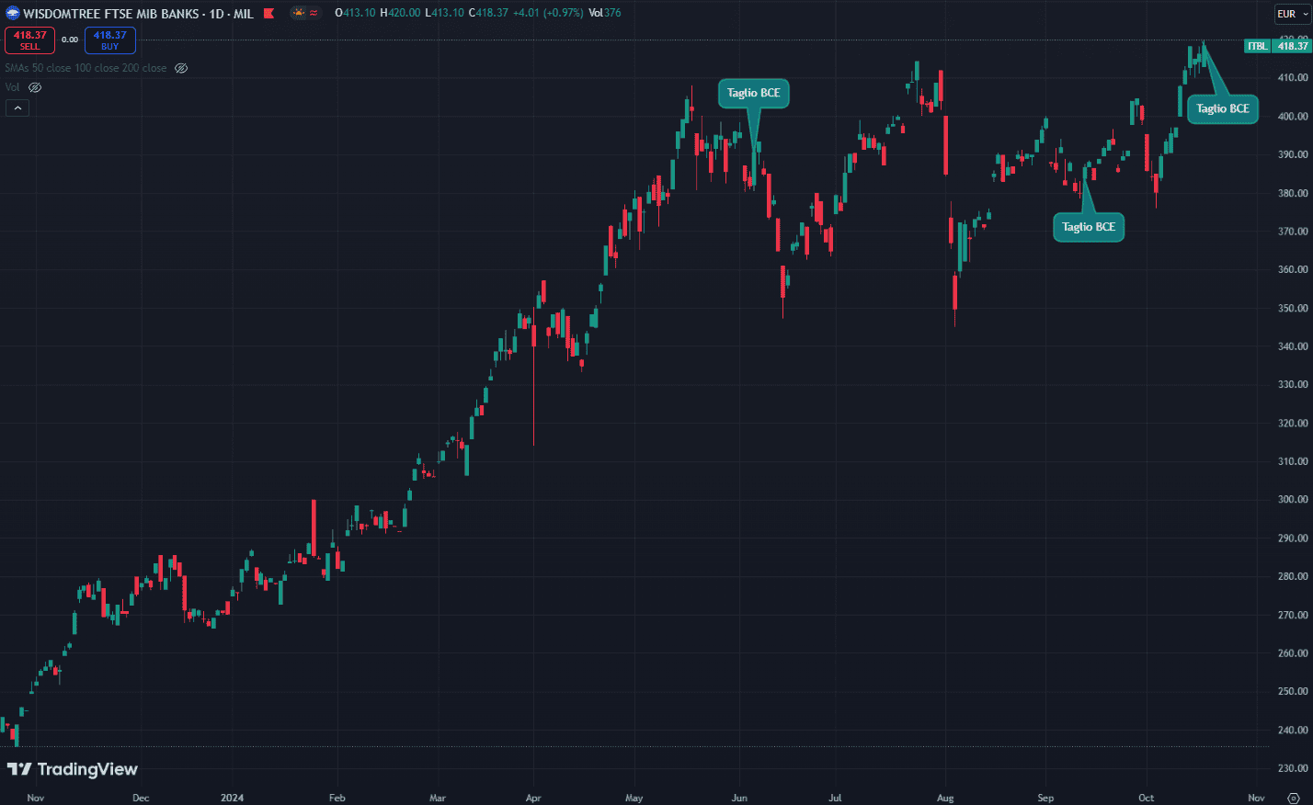Collapse the indicator legend with chevron button
1313x805 pixels.
pos(17,108)
